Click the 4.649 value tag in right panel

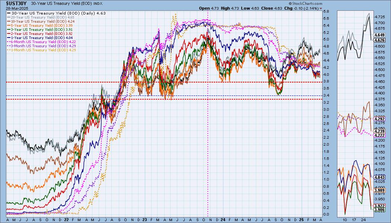[380, 35]
